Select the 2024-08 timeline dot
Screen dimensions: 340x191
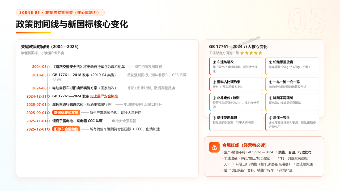(x=48, y=88)
